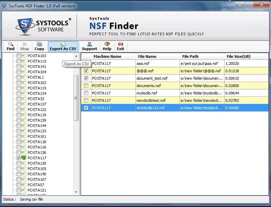
Task: Select PCVITA118 in the machine tree
Action: pyautogui.click(x=37, y=142)
